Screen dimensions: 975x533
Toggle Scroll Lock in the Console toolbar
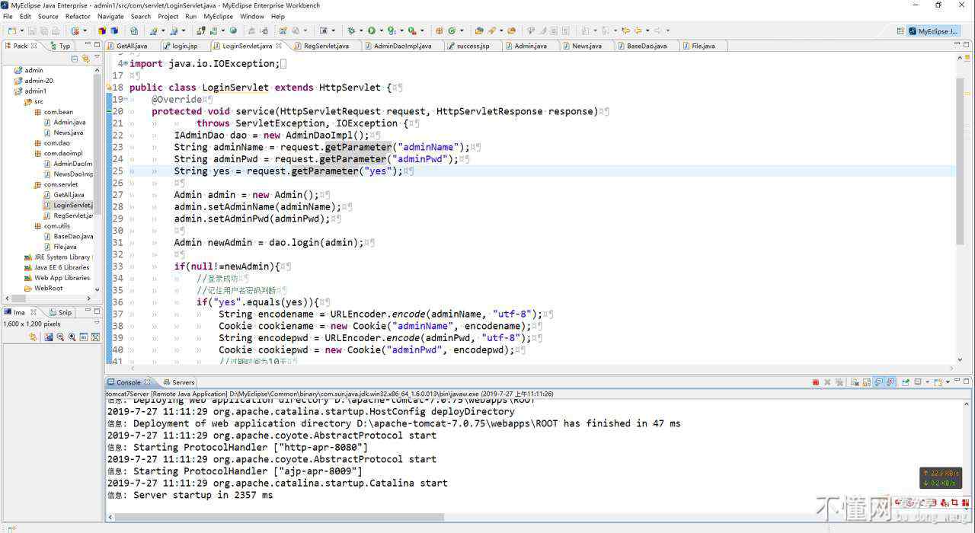(x=866, y=382)
